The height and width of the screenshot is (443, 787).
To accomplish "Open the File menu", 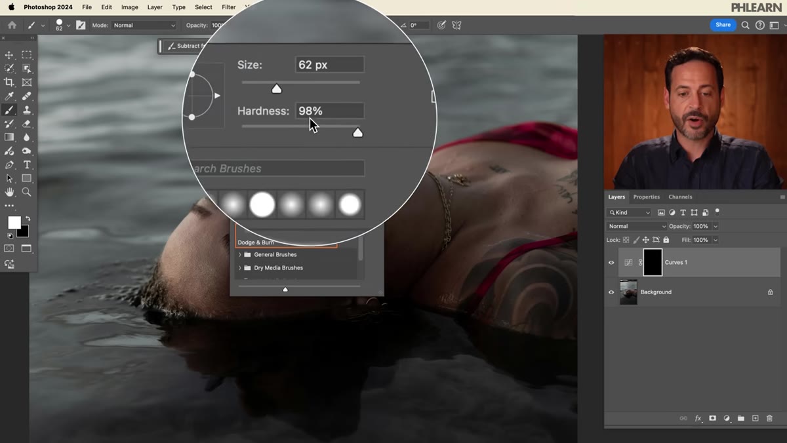I will click(x=87, y=7).
